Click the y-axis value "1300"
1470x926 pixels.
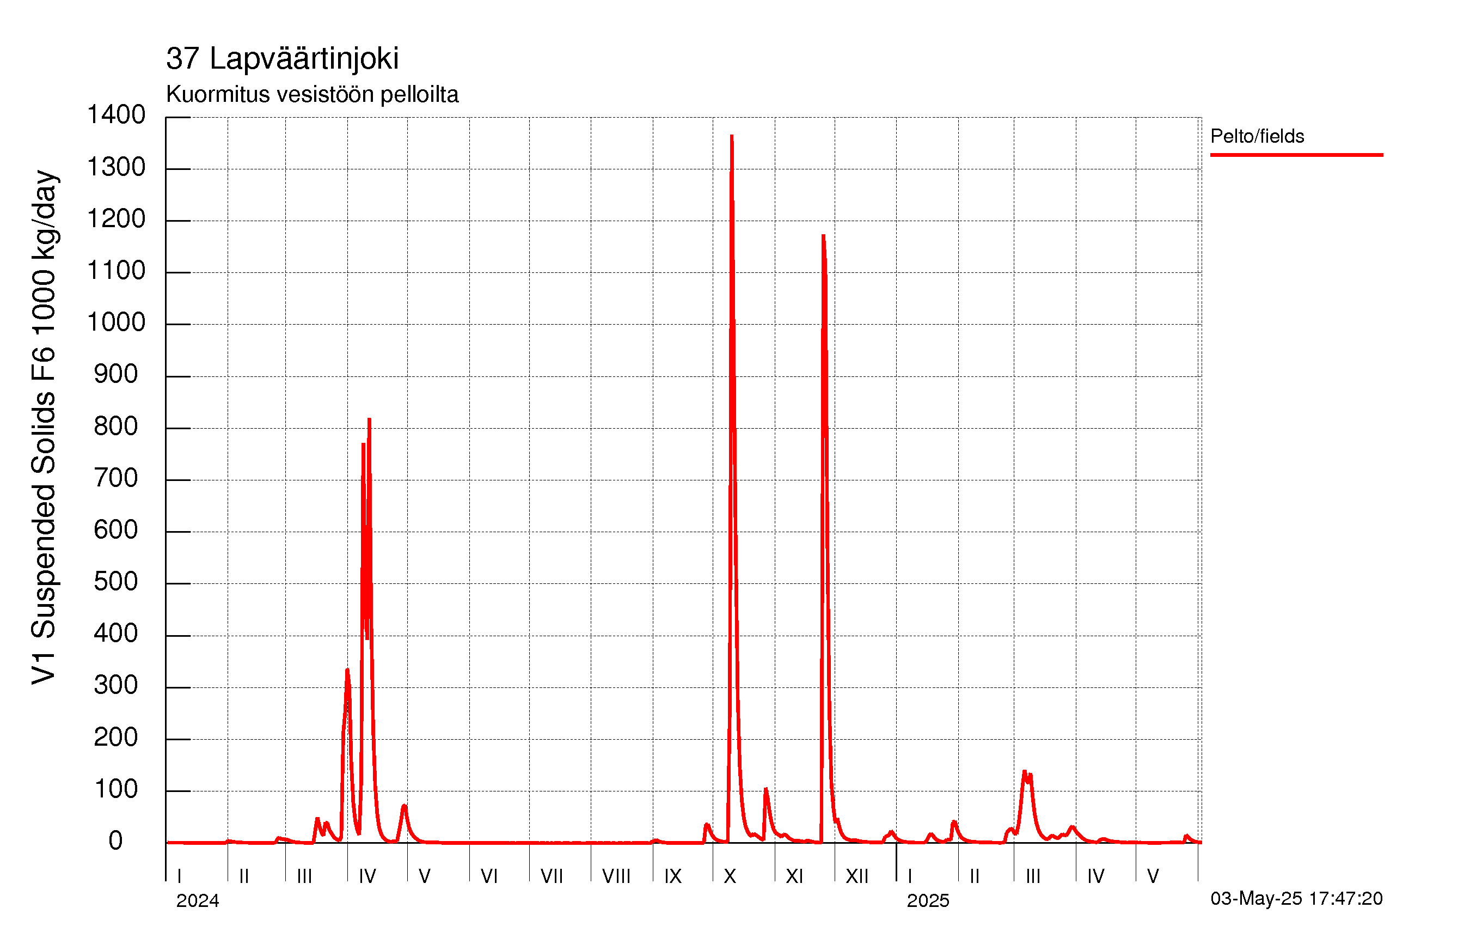tap(116, 167)
